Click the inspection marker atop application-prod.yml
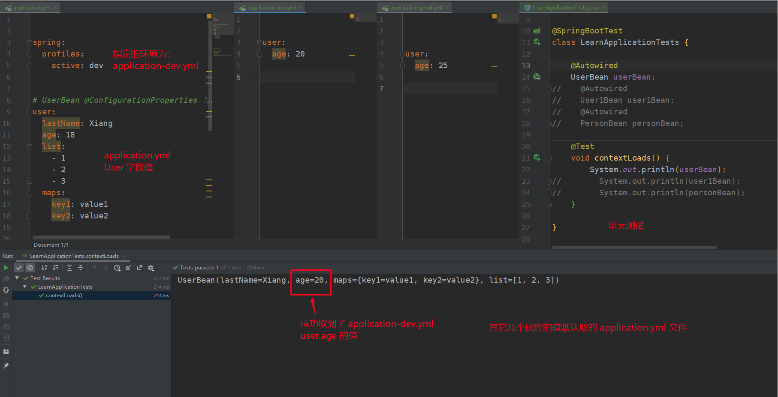Viewport: 778px width, 397px height. (495, 16)
